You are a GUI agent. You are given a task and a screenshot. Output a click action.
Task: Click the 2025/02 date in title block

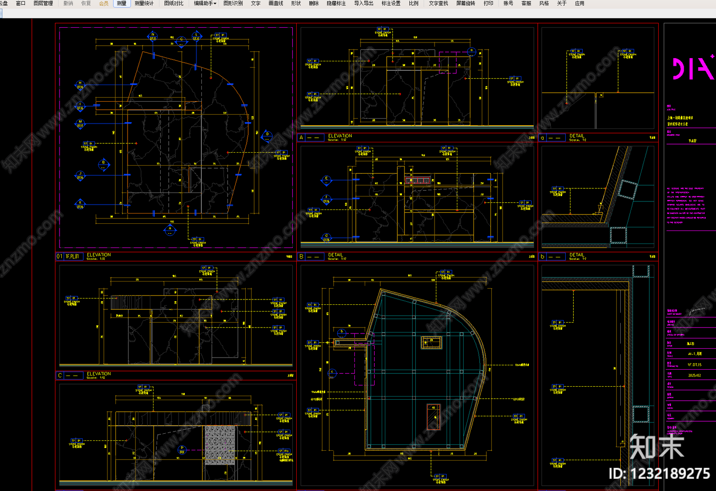coord(695,376)
